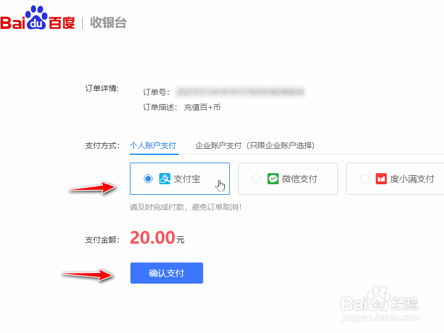Select the 微信支付 radio button
Image resolution: width=444 pixels, height=333 pixels.
coord(256,179)
